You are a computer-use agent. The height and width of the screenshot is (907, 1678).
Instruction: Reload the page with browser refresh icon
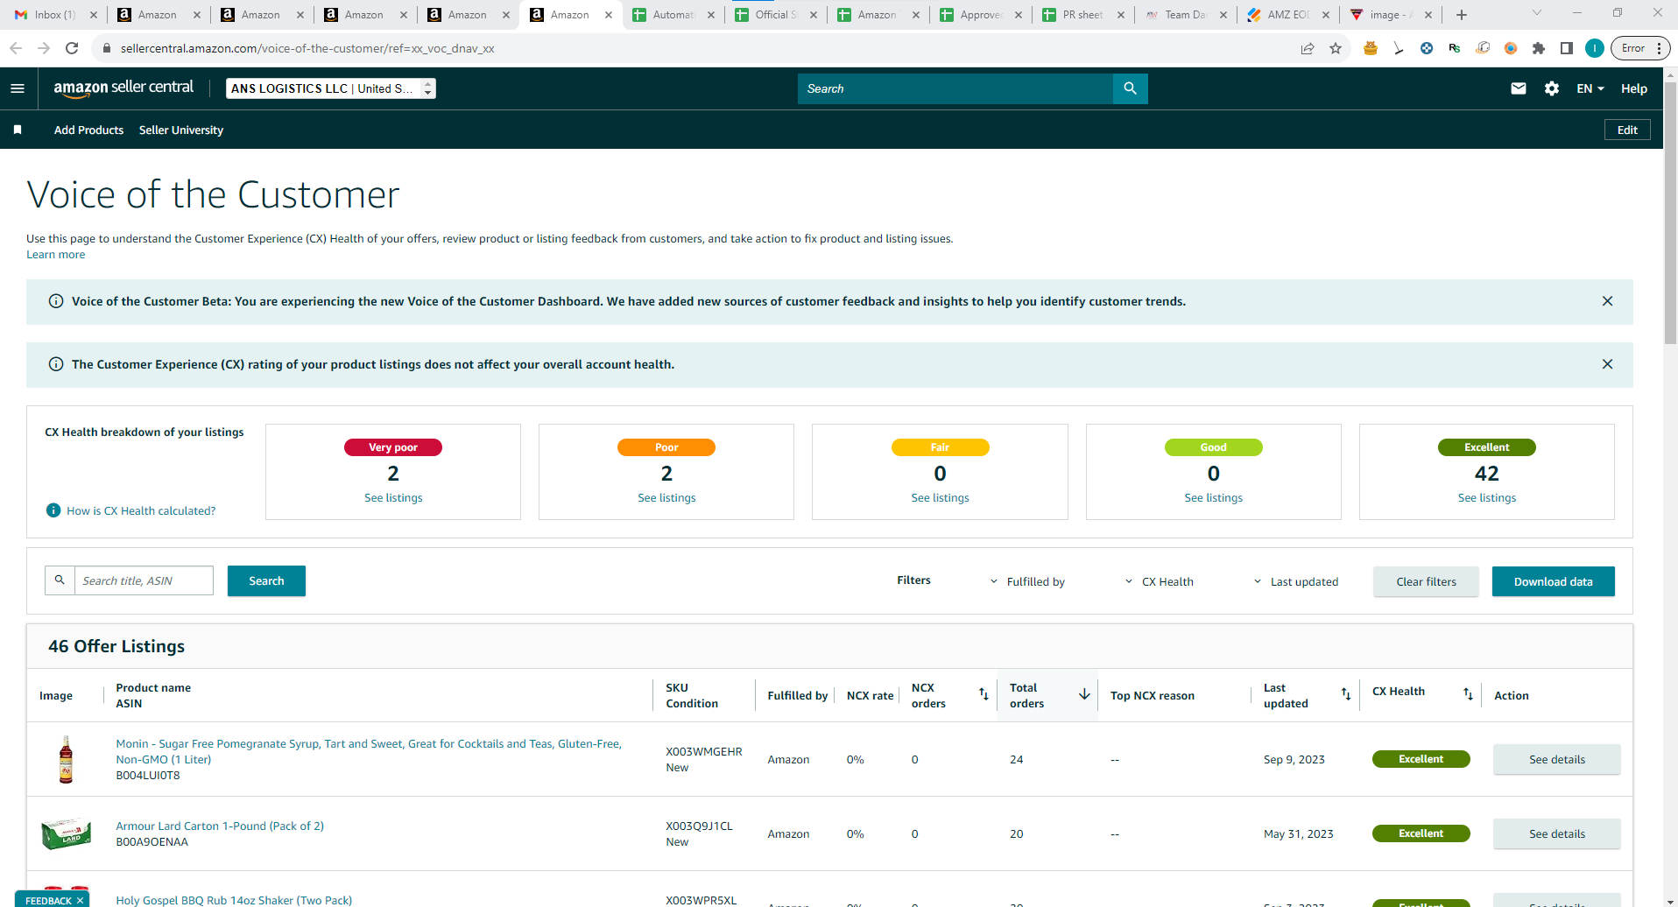coord(72,48)
